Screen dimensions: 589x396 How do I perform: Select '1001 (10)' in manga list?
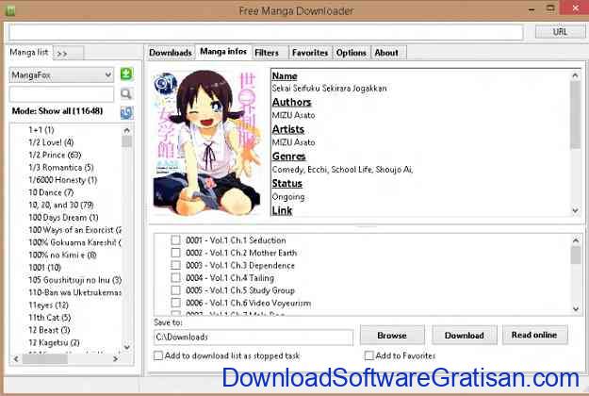pos(44,268)
